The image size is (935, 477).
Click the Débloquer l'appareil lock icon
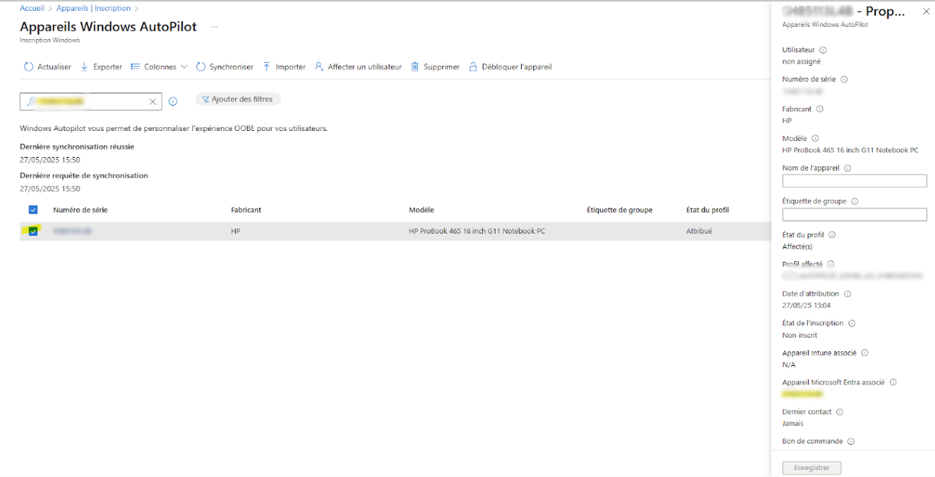coord(474,67)
